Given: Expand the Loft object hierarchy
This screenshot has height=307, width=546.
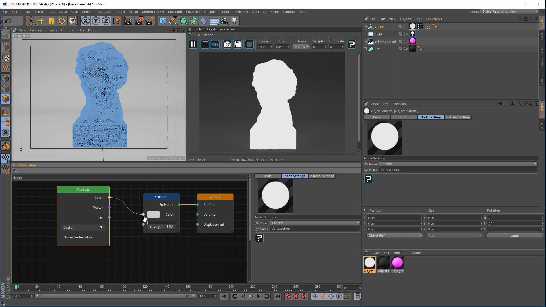Looking at the screenshot, I should tap(365, 49).
